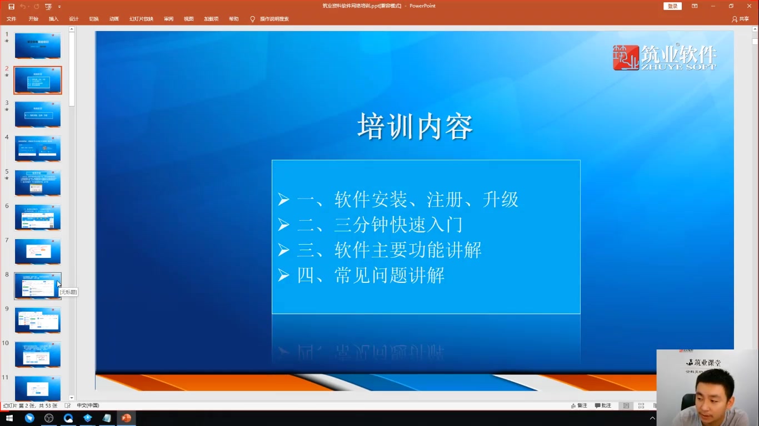759x426 pixels.
Task: Toggle the 备注 (Notes) pane button
Action: tap(579, 405)
